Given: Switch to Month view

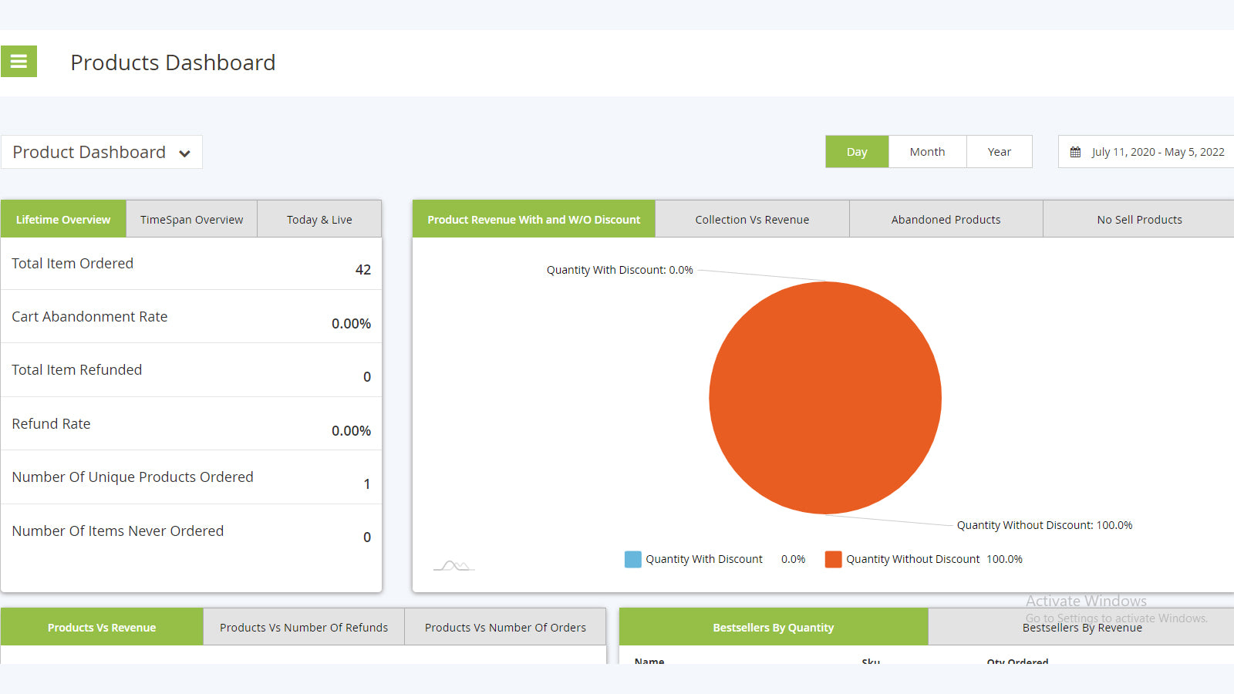Looking at the screenshot, I should 927,151.
